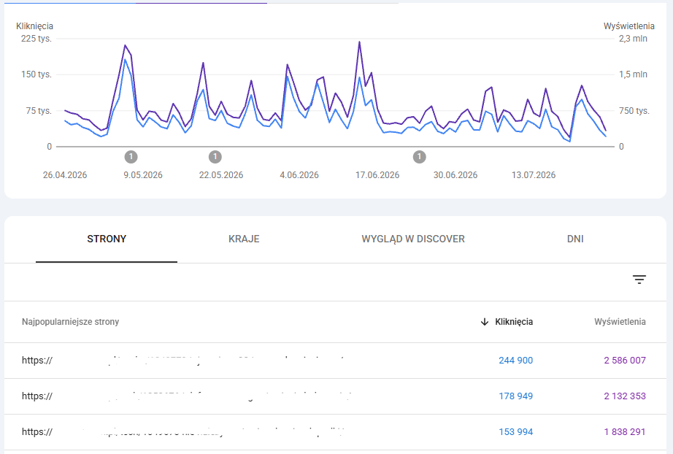673x454 pixels.
Task: Click the annotation marker near 30.06.2026
Action: pyautogui.click(x=419, y=157)
